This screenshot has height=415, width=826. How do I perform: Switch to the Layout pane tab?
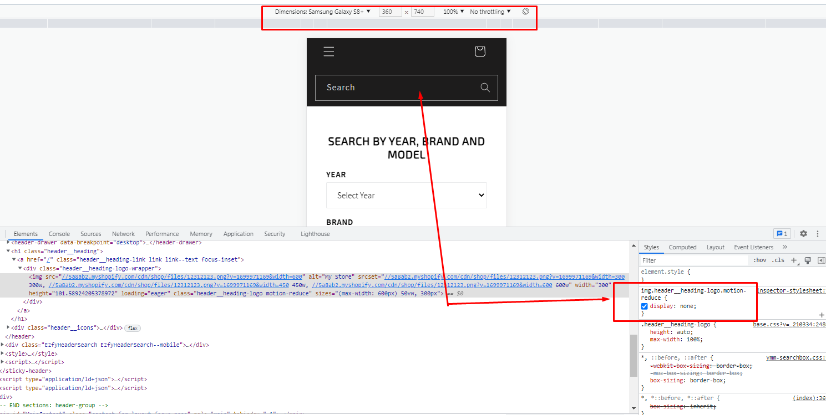tap(716, 247)
